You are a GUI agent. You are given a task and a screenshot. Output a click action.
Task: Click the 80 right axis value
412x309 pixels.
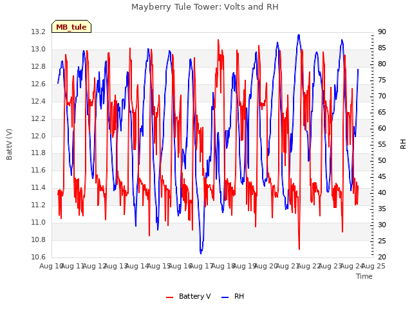(x=382, y=64)
